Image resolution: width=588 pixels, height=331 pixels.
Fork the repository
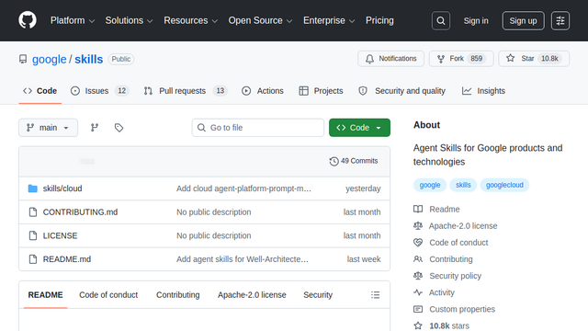(x=461, y=59)
